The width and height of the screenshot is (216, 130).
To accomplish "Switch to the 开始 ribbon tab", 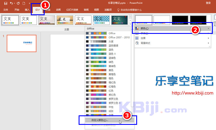I will 17,10.
